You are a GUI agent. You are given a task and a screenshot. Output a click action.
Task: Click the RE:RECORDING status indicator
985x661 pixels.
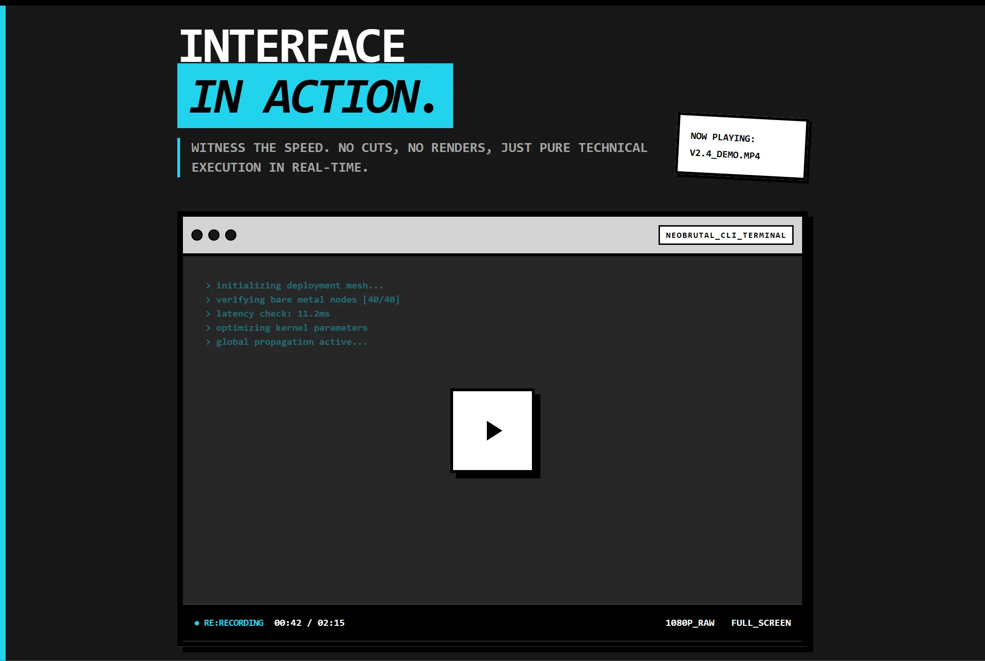[x=229, y=623]
